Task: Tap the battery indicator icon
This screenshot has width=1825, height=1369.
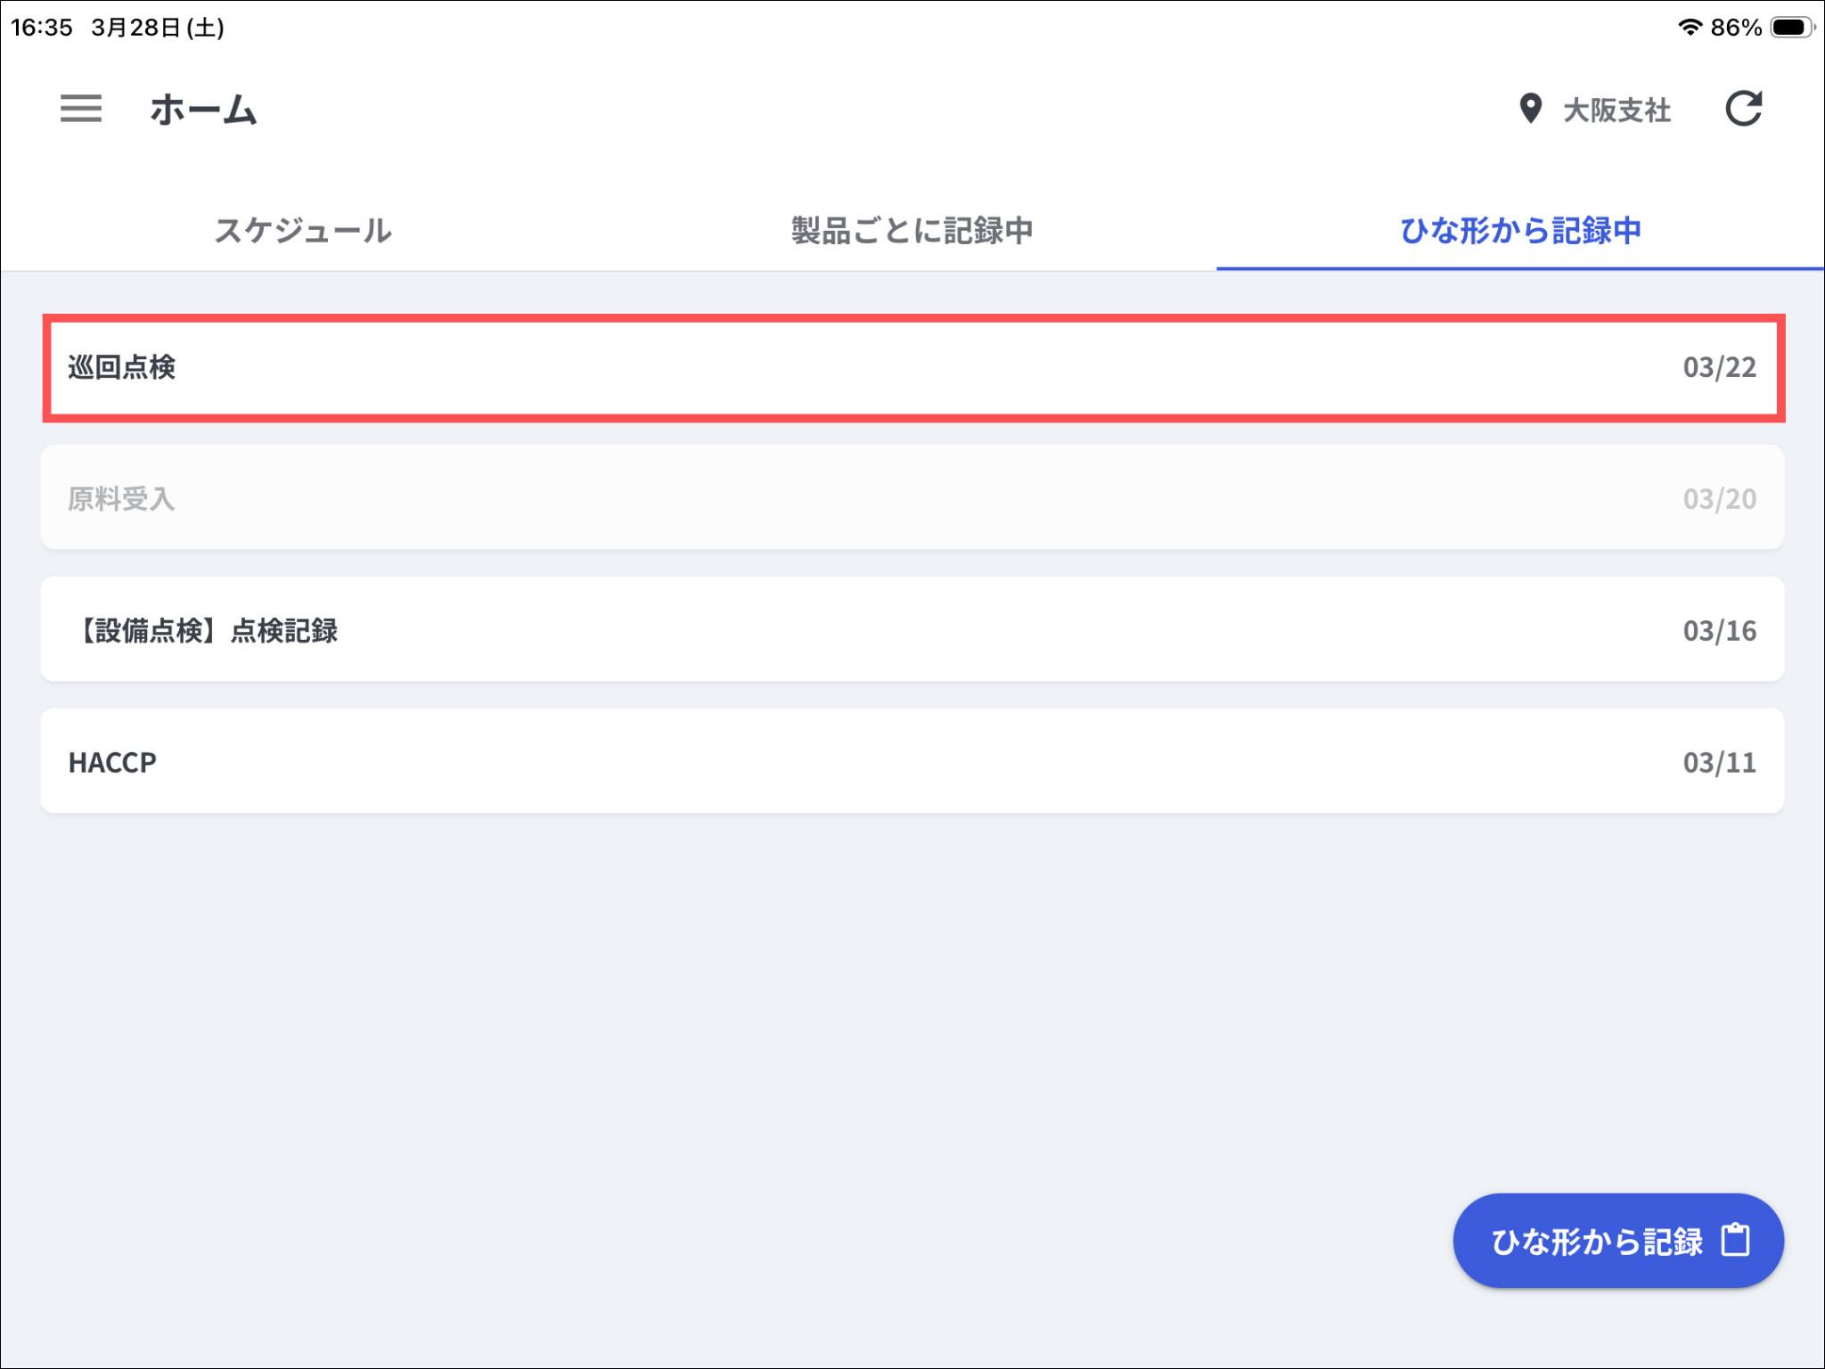Action: [1791, 27]
